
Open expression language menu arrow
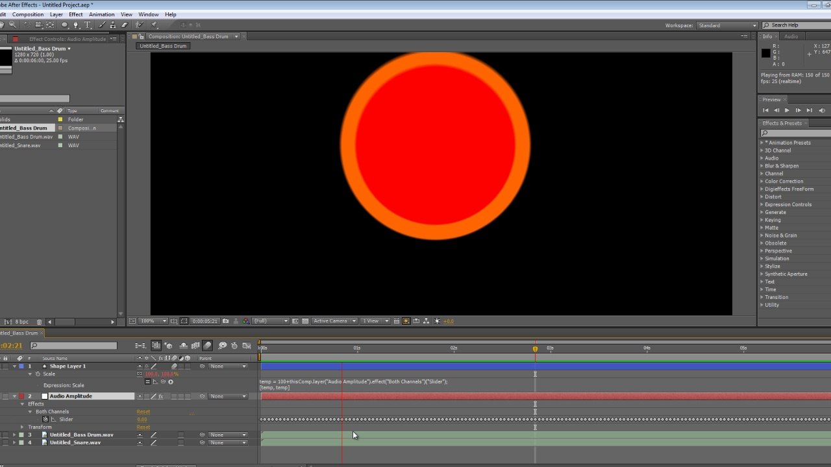(x=171, y=381)
